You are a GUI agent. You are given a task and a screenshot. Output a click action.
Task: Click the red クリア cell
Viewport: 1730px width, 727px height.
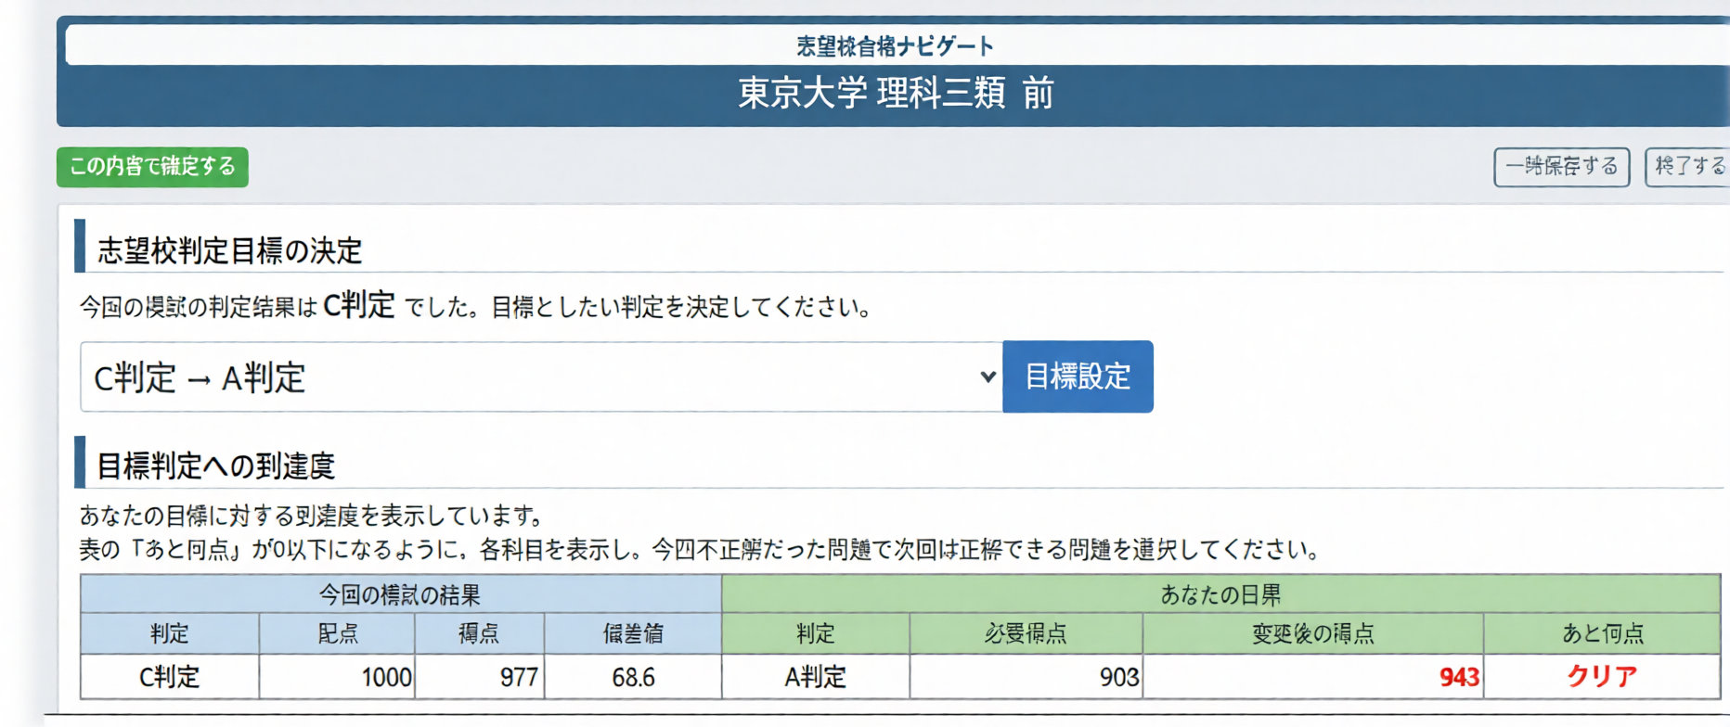point(1602,677)
